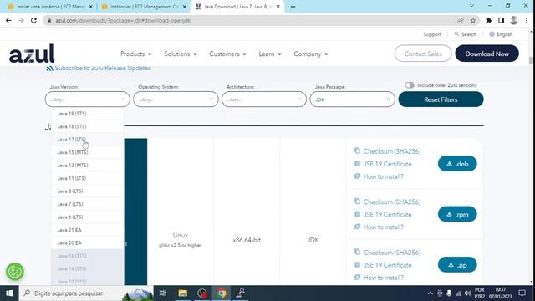535x301 pixels.
Task: Open File Explorer from the taskbar
Action: pyautogui.click(x=182, y=293)
